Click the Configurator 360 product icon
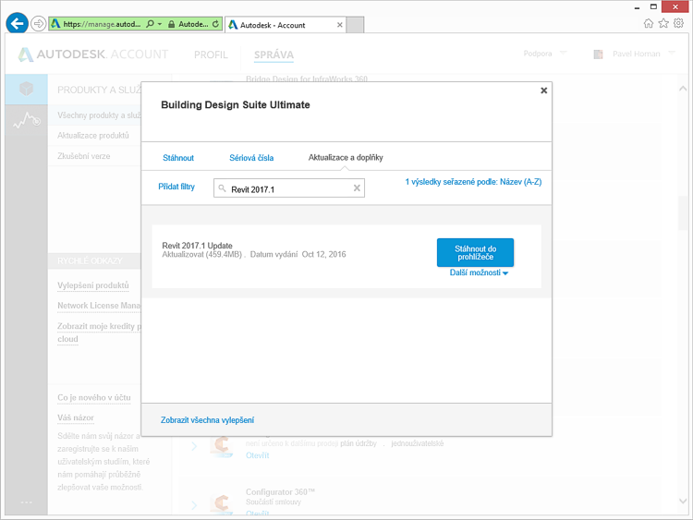The image size is (693, 520). pyautogui.click(x=222, y=503)
